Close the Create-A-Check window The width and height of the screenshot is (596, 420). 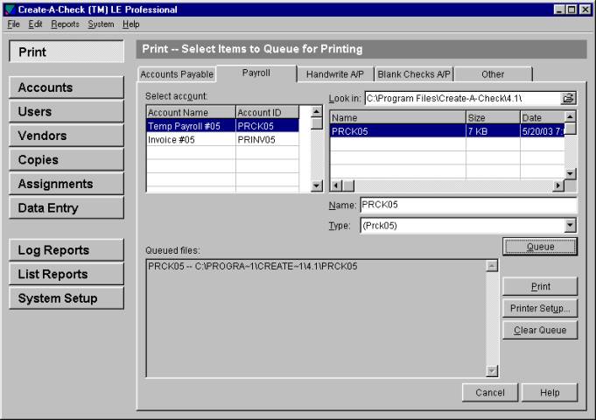coord(585,10)
